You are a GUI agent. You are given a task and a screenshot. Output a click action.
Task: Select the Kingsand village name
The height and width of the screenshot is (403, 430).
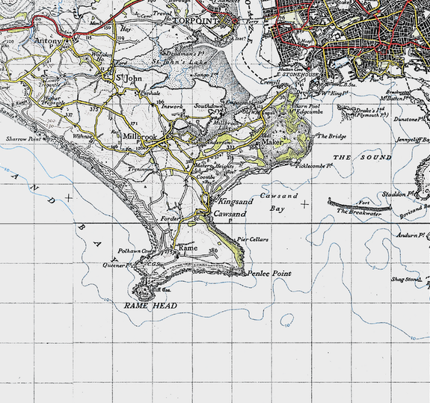[x=236, y=202]
